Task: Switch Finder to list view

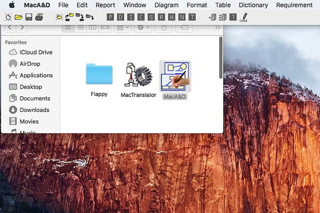Action: (x=80, y=28)
